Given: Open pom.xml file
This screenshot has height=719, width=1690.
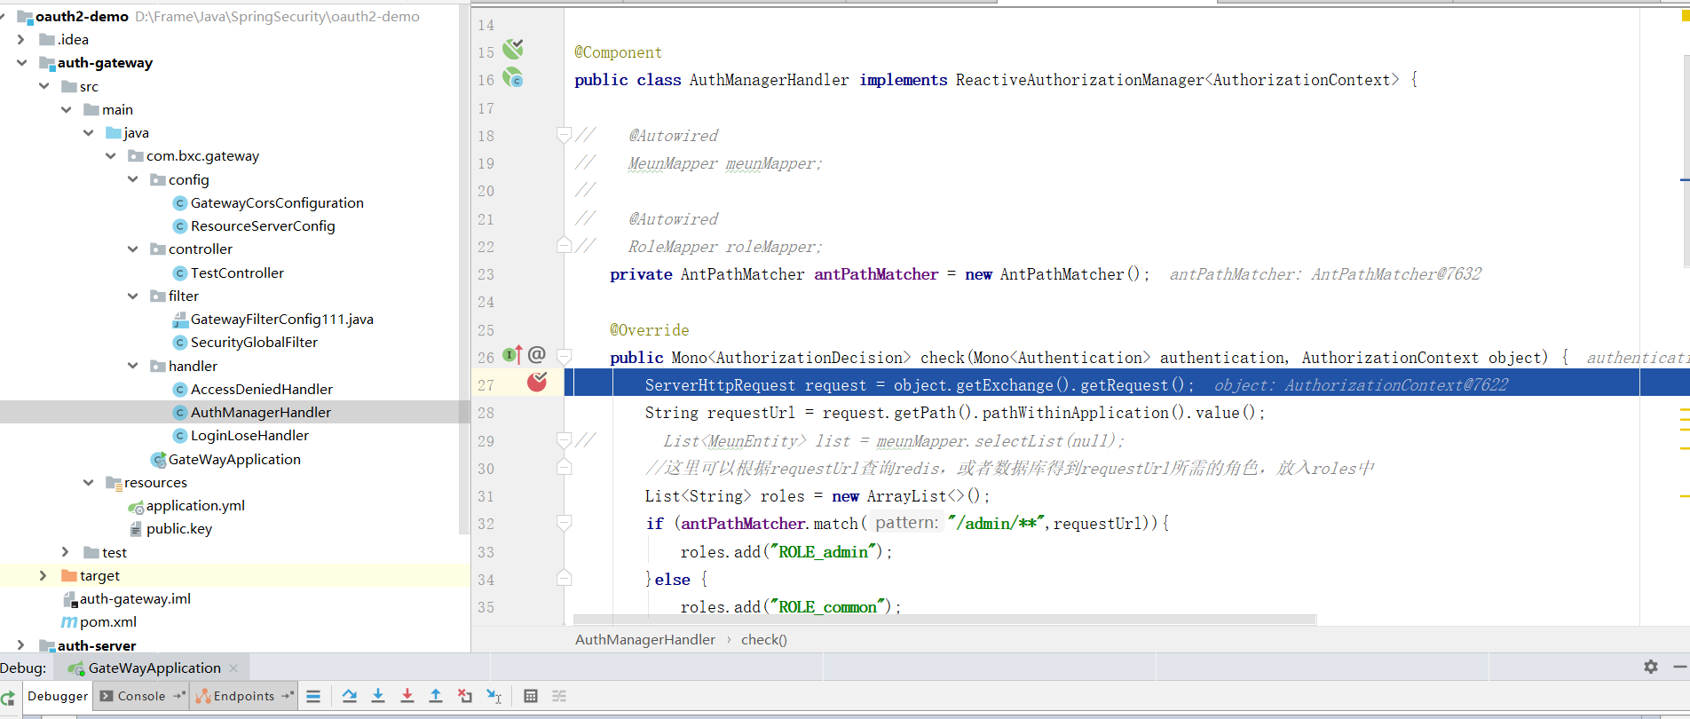Looking at the screenshot, I should click(x=107, y=621).
